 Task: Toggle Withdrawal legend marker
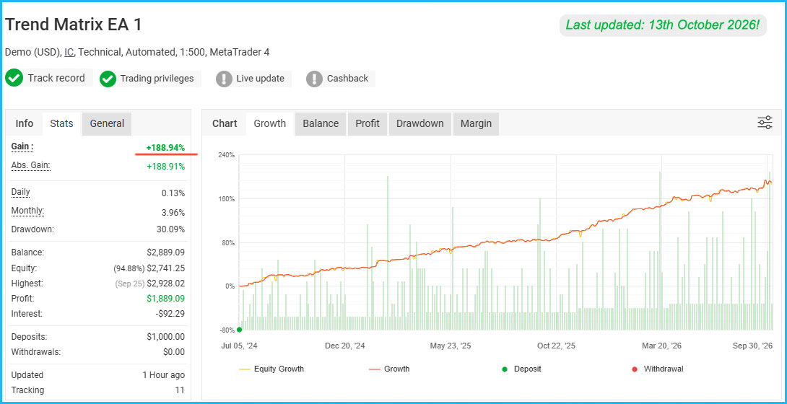click(x=658, y=369)
